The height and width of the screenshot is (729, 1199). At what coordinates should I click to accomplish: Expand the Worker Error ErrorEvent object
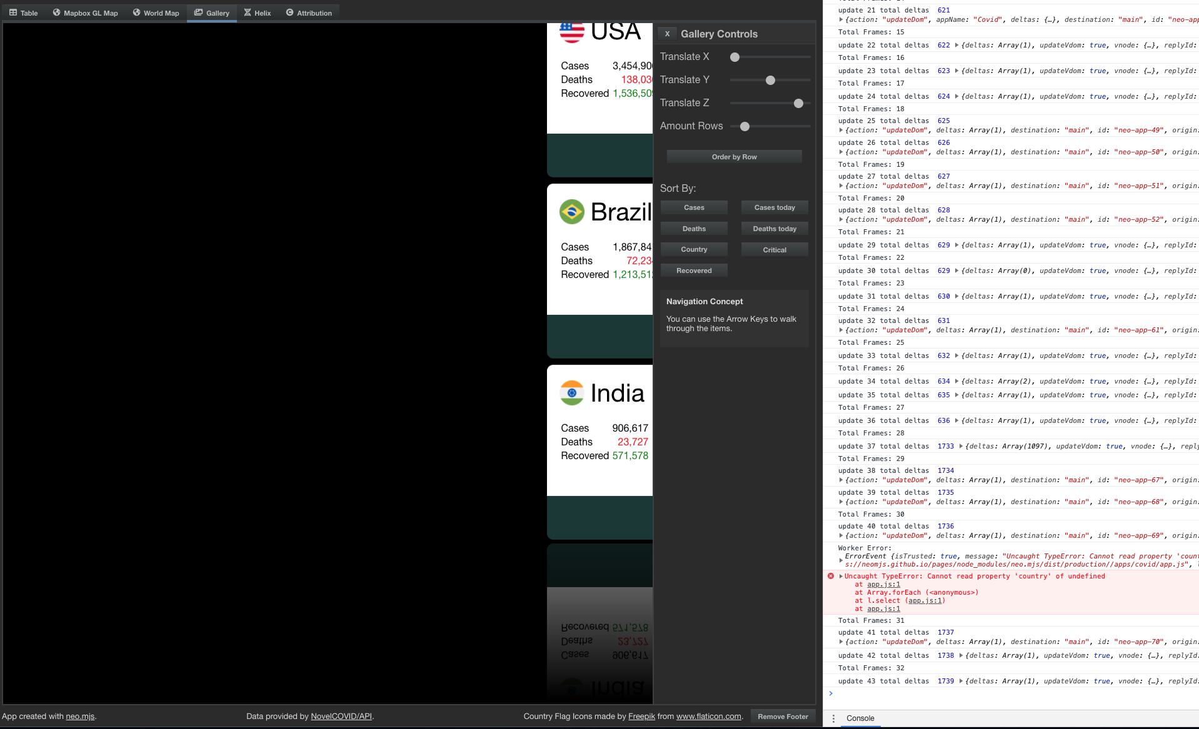click(841, 560)
